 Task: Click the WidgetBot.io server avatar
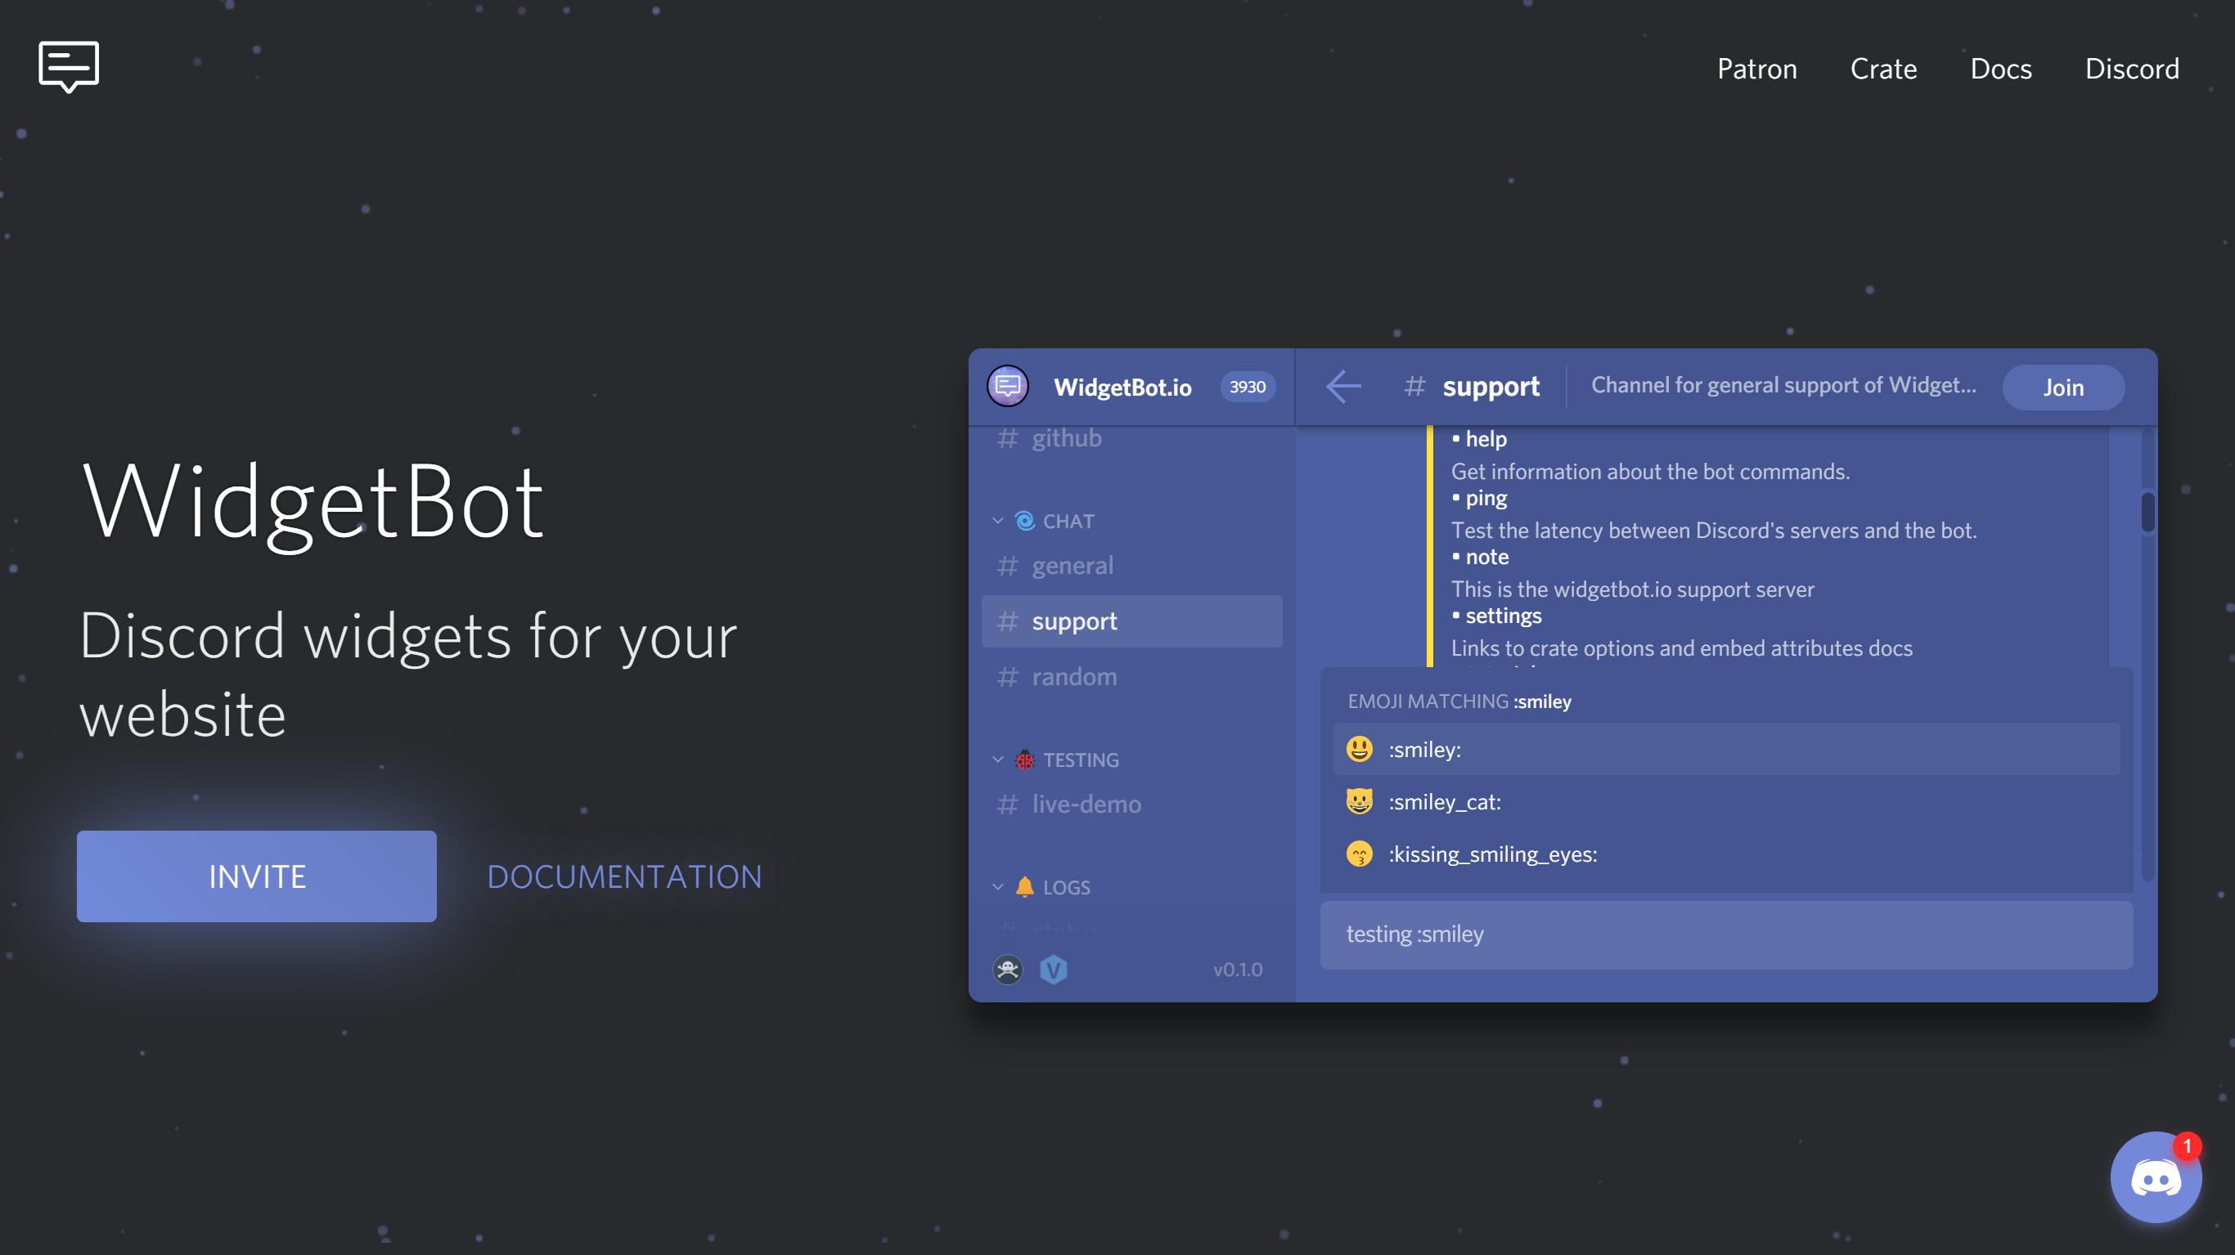pyautogui.click(x=1007, y=387)
